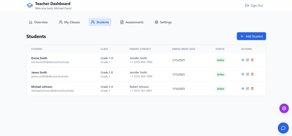Click the Student column header
The image size is (292, 136).
pos(37,49)
